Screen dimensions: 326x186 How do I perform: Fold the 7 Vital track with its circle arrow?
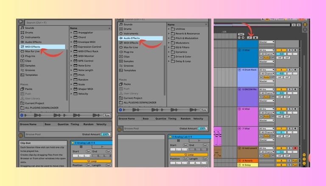(239, 129)
